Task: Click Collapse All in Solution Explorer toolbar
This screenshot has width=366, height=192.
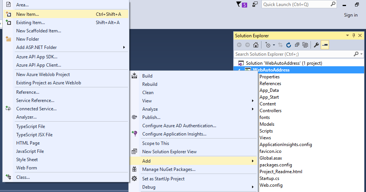Action: [297, 45]
